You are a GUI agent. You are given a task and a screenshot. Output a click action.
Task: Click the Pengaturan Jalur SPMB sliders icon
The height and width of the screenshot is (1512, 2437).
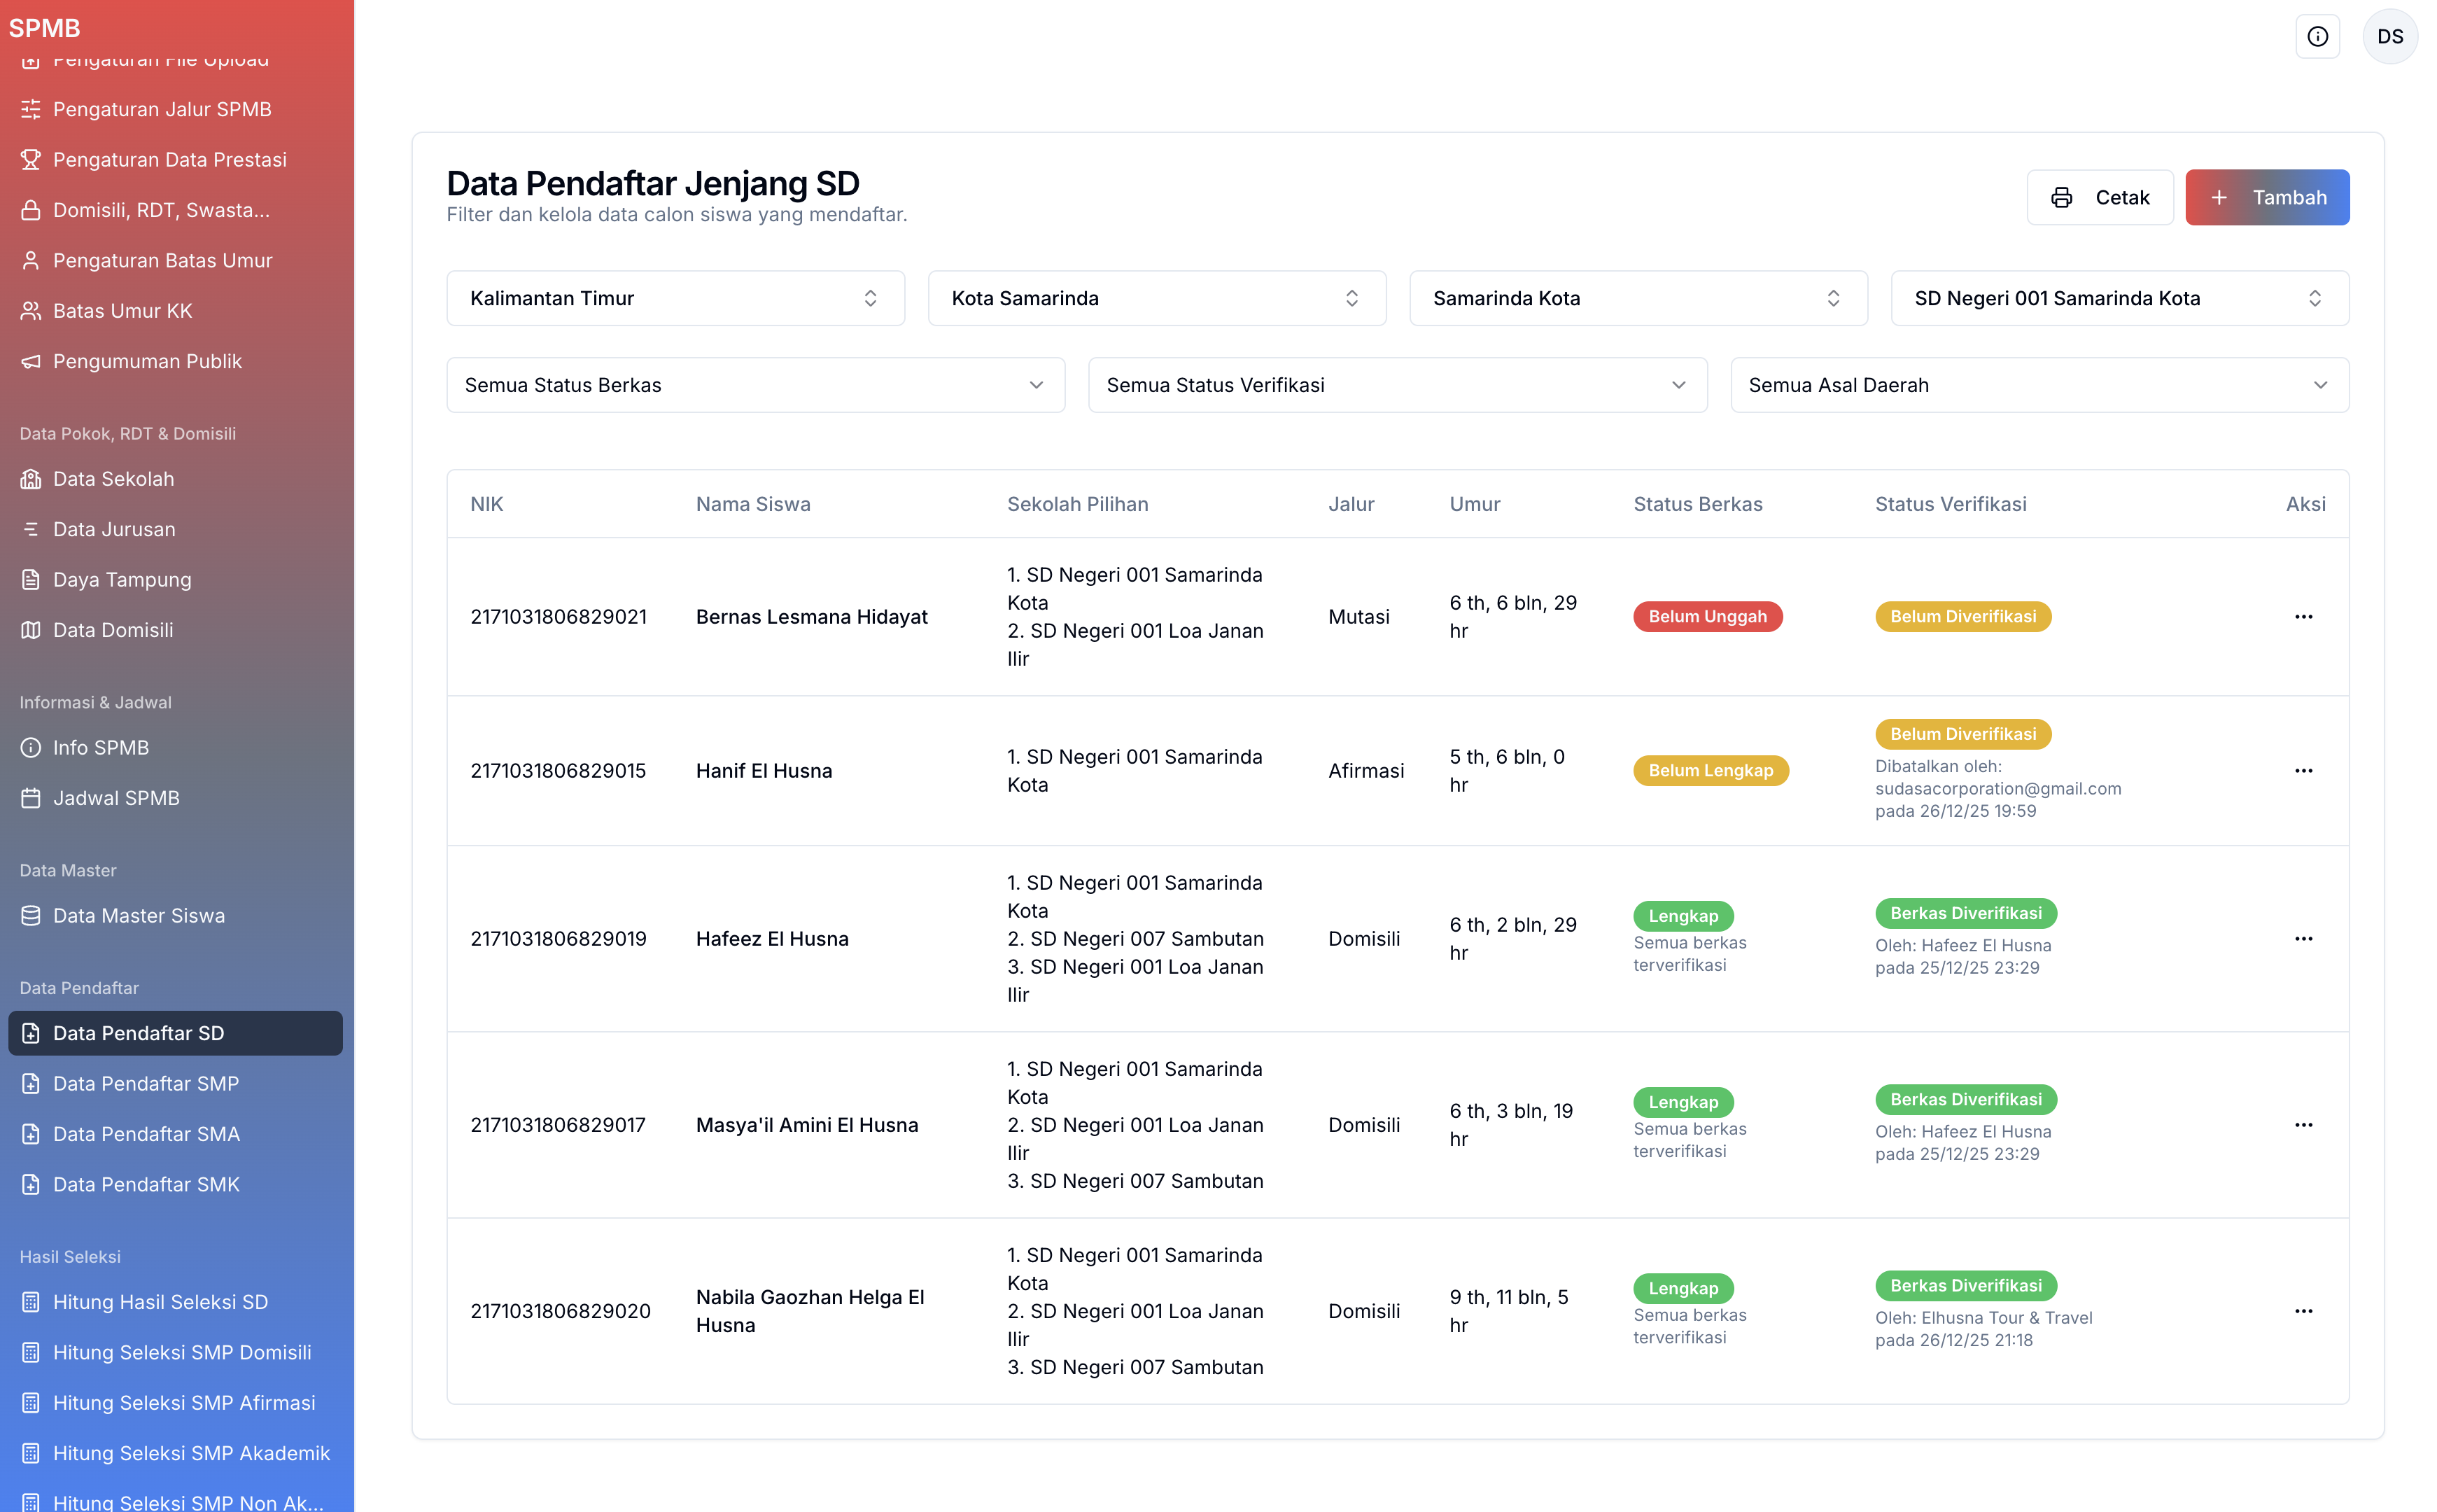coord(30,109)
